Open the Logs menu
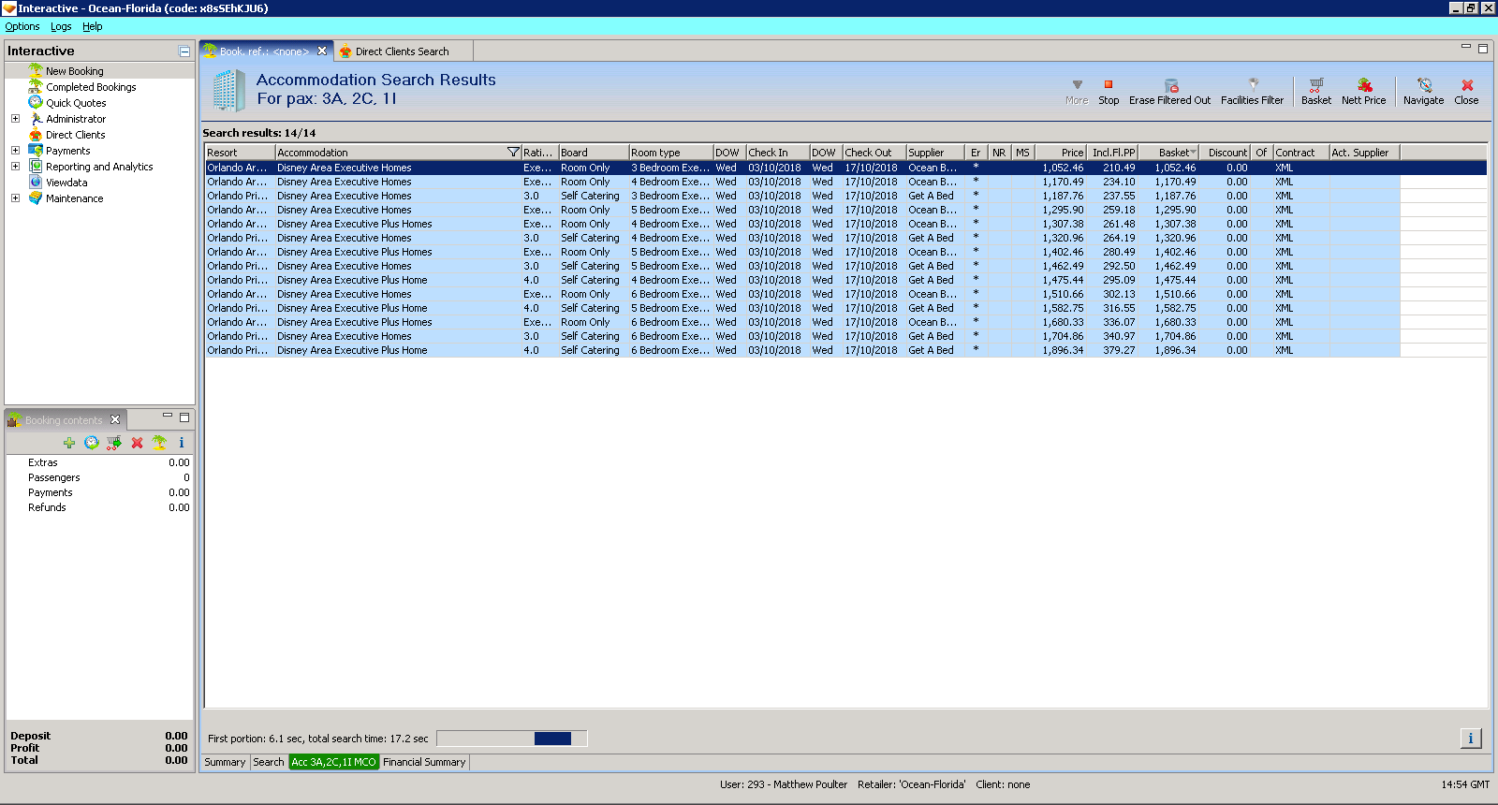The height and width of the screenshot is (805, 1498). [61, 26]
